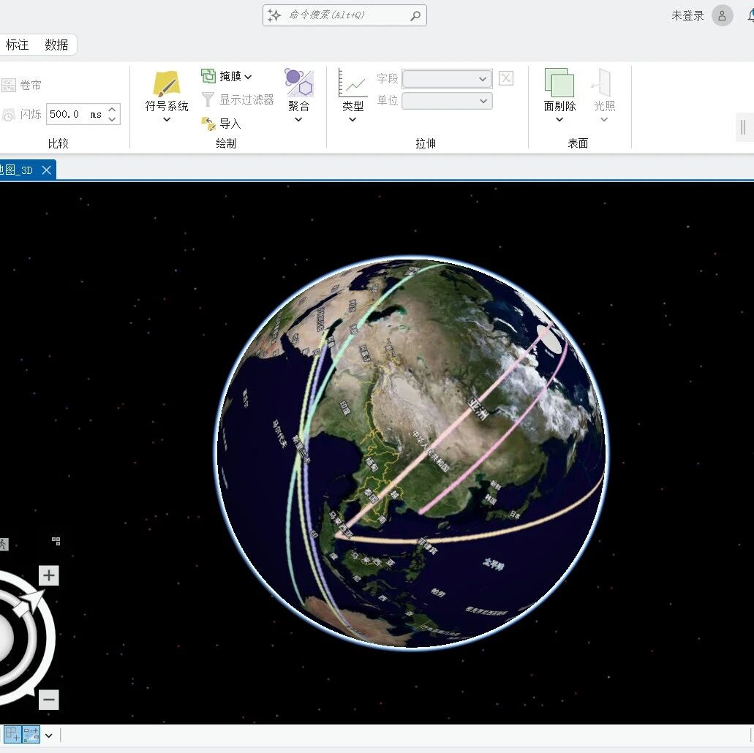The width and height of the screenshot is (754, 753).
Task: Select the 类型 extrusion type icon
Action: point(353,83)
